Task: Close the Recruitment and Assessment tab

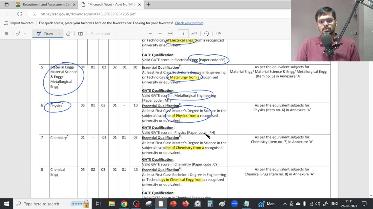Action: (74, 5)
